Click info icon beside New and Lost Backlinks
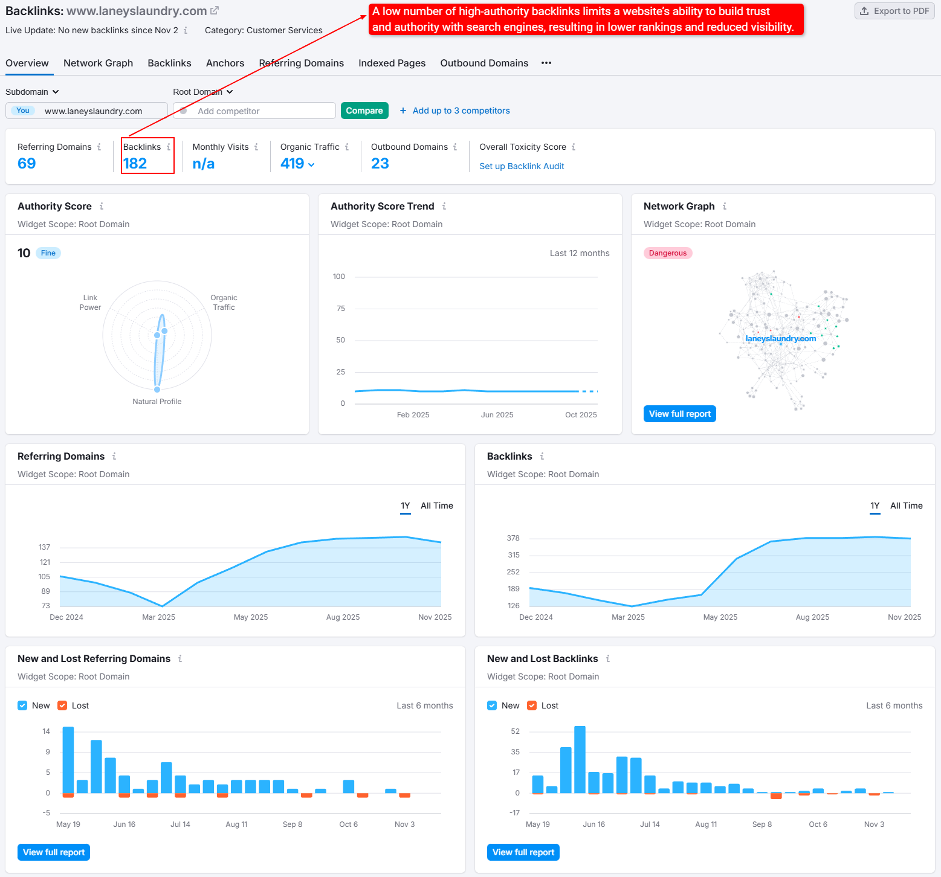 pyautogui.click(x=608, y=659)
